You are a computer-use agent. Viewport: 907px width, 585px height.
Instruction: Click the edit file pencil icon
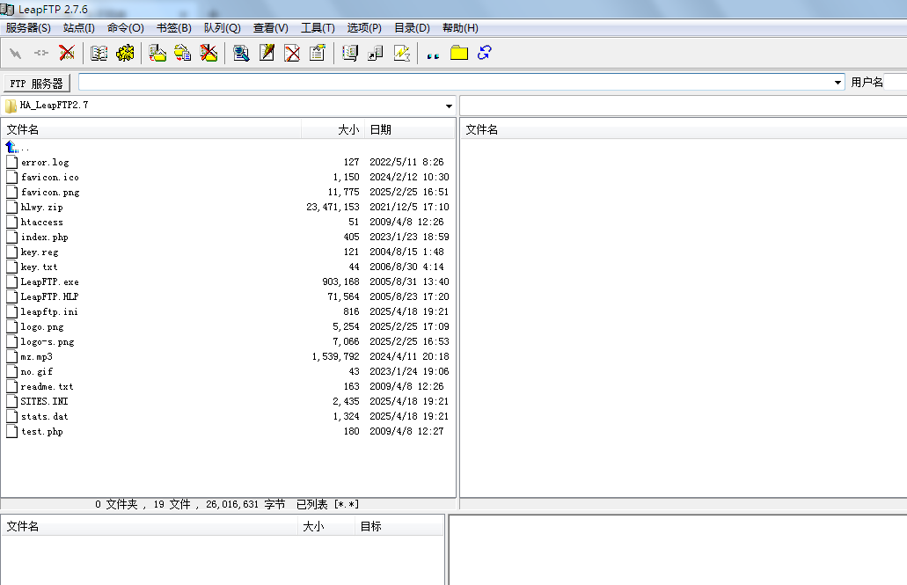click(266, 53)
